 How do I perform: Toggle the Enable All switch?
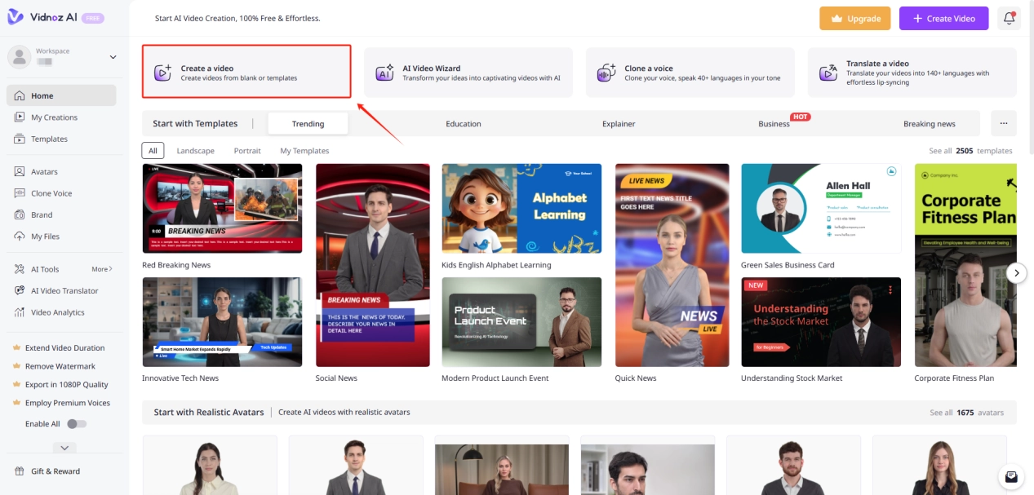77,424
